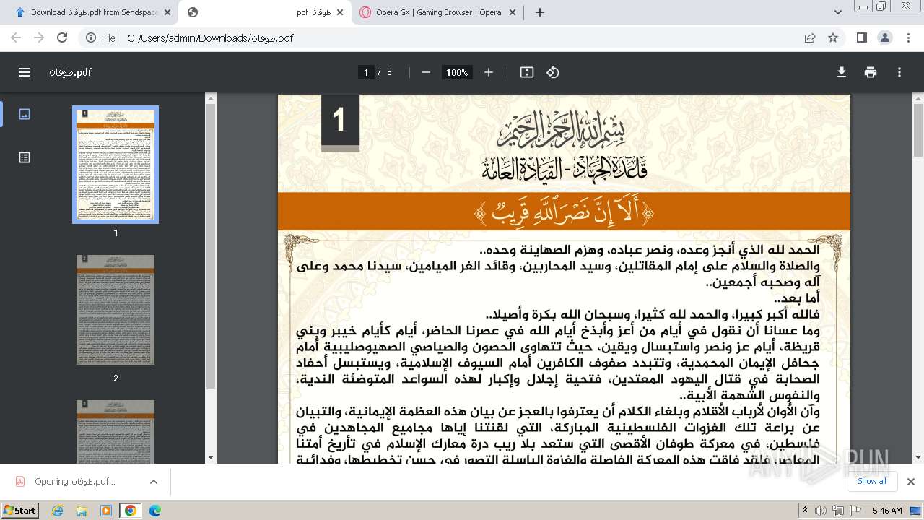
Task: Select the page 1 thumbnail
Action: pos(115,165)
